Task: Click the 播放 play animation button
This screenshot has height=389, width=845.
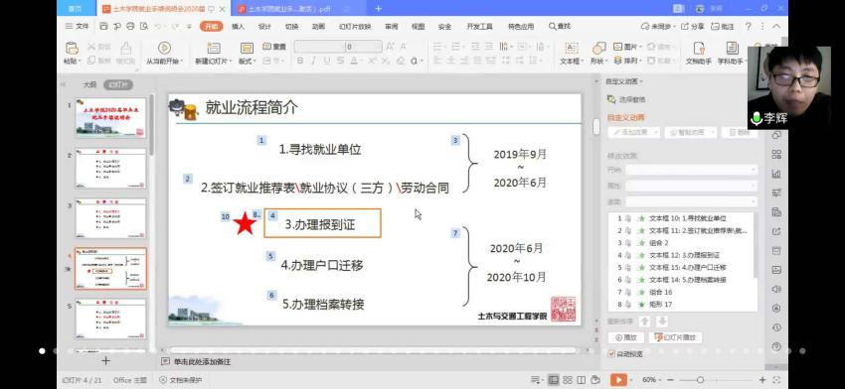Action: click(x=625, y=337)
